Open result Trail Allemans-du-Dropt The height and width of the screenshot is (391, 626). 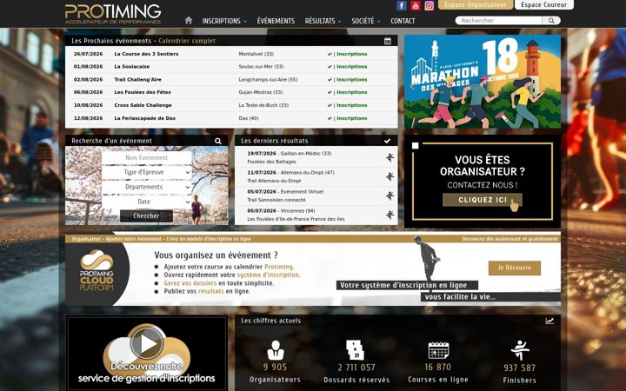point(274,181)
